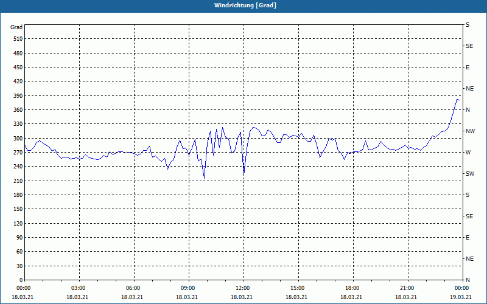Image resolution: width=487 pixels, height=304 pixels.
Task: Click the 19.03.21 date label
Action: (461, 297)
